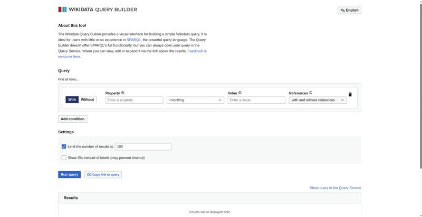Click the Value info icon

tap(240, 93)
